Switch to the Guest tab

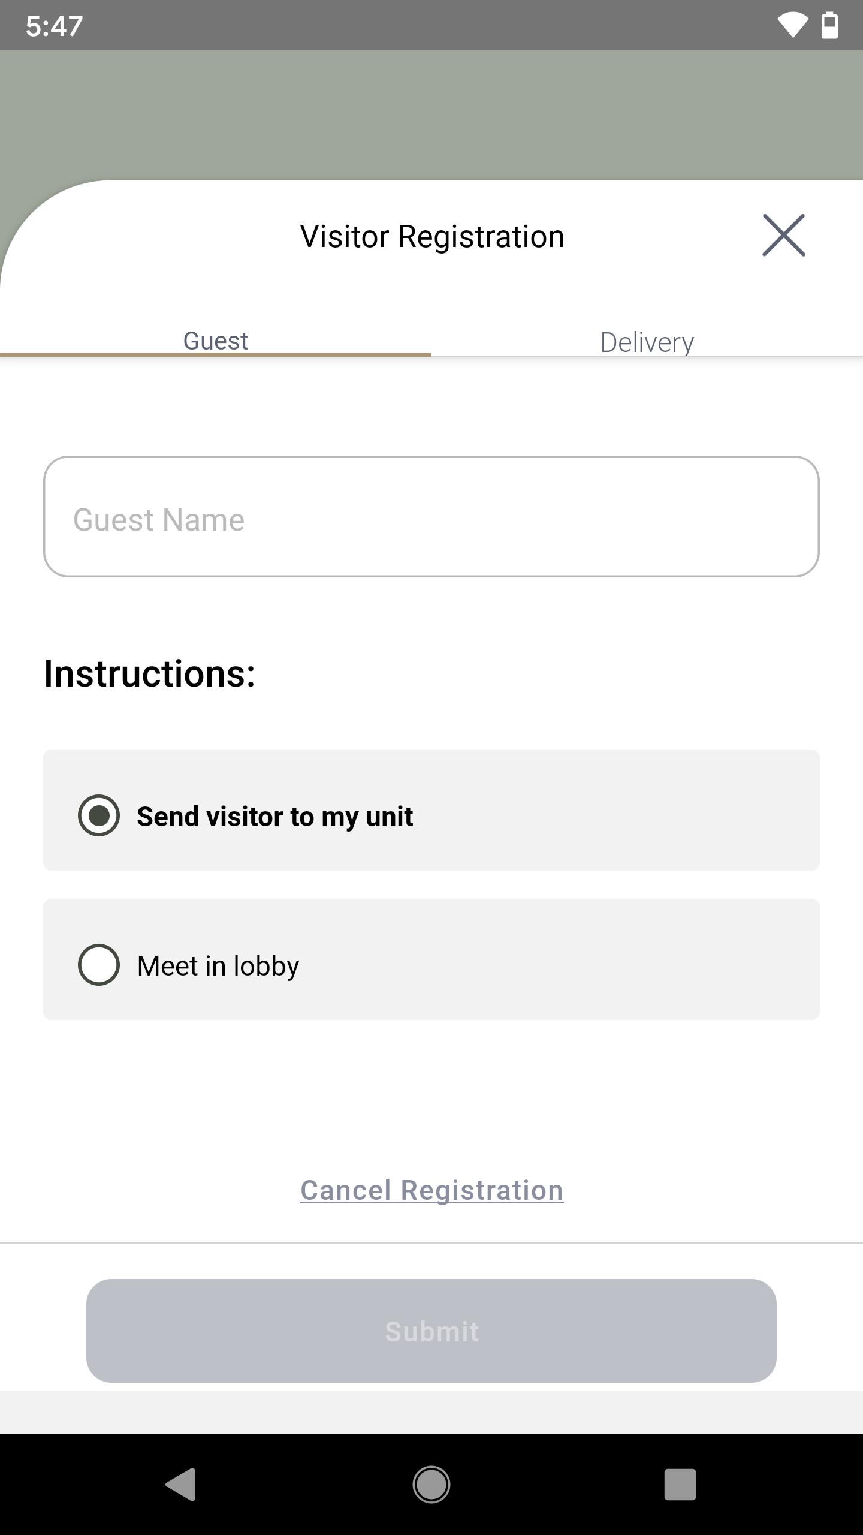point(216,341)
